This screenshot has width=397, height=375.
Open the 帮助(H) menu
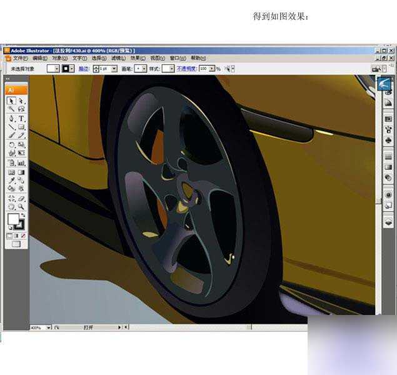(198, 59)
